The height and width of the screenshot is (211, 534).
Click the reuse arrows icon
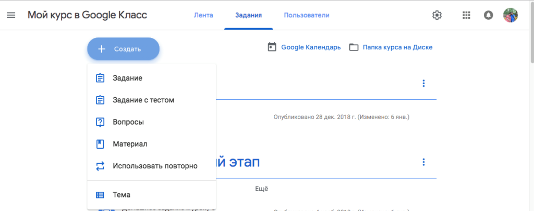click(100, 166)
